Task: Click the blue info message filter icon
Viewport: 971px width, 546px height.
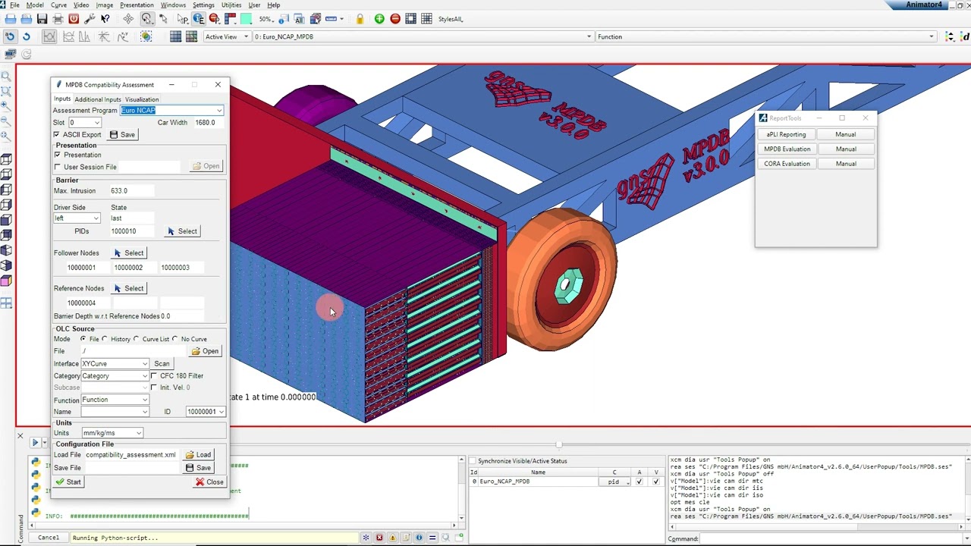Action: pos(419,538)
